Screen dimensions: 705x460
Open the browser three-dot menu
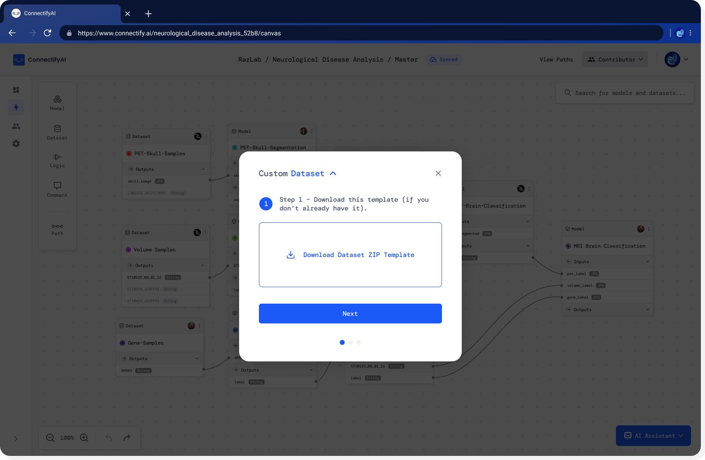click(690, 33)
